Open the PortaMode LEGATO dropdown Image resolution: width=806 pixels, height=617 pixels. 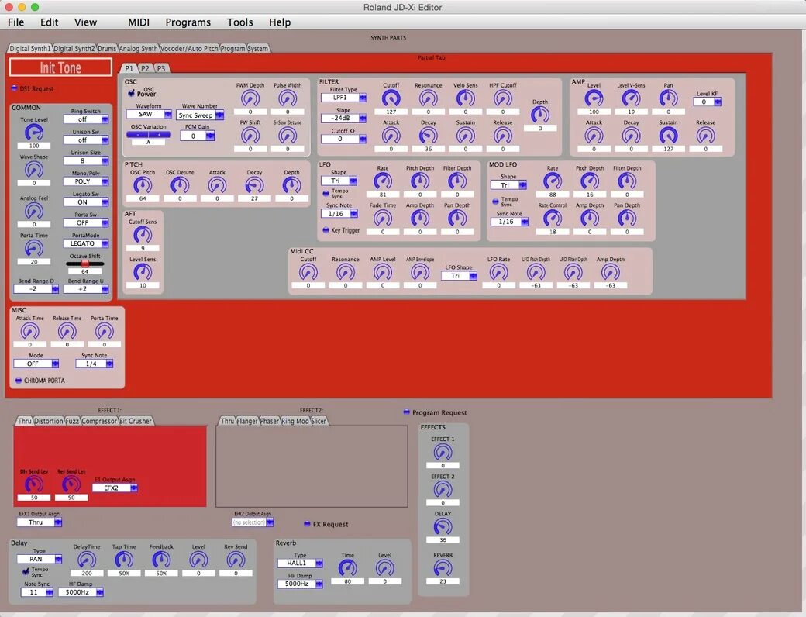pos(86,243)
